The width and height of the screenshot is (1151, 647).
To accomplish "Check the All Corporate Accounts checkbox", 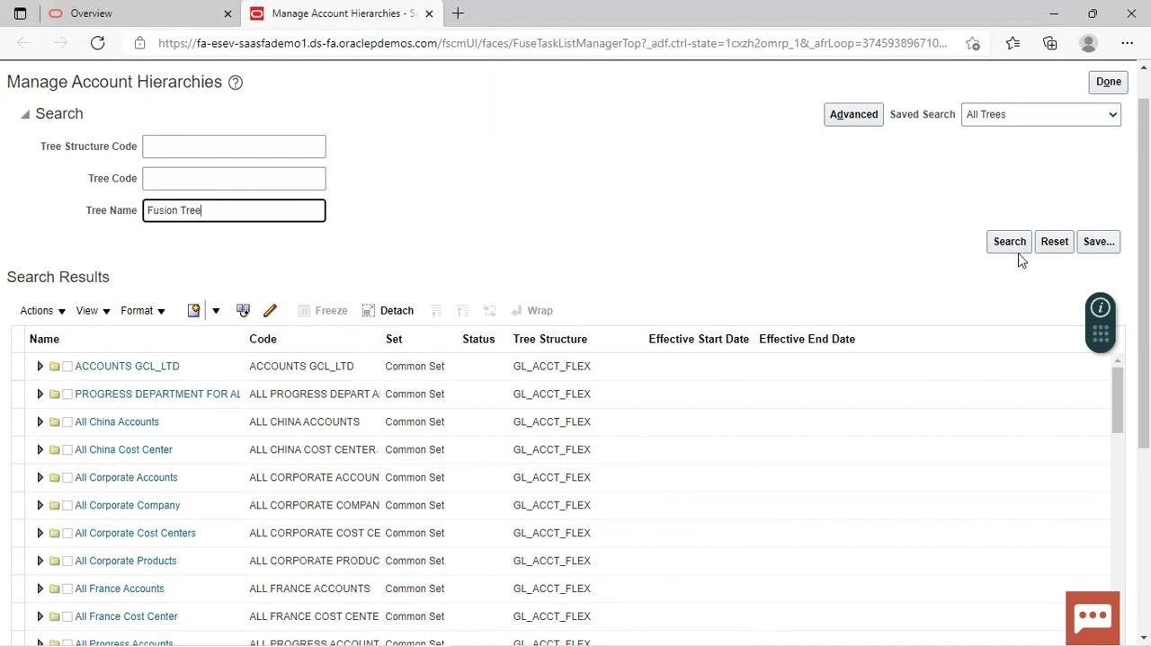I will (x=67, y=478).
